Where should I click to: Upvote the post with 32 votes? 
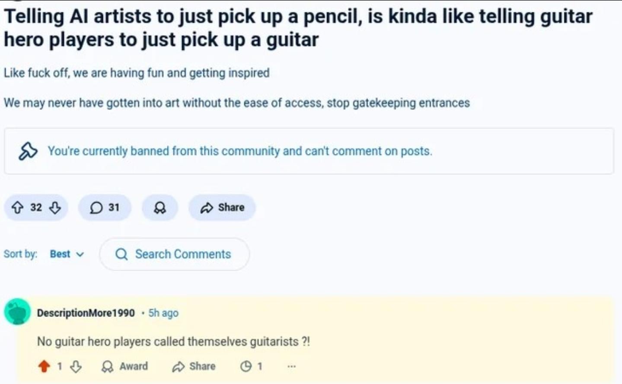point(17,208)
